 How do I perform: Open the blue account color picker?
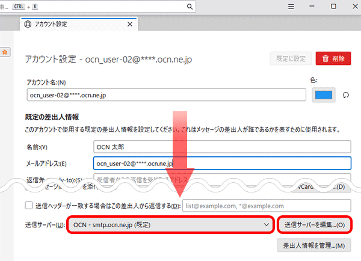pos(325,95)
